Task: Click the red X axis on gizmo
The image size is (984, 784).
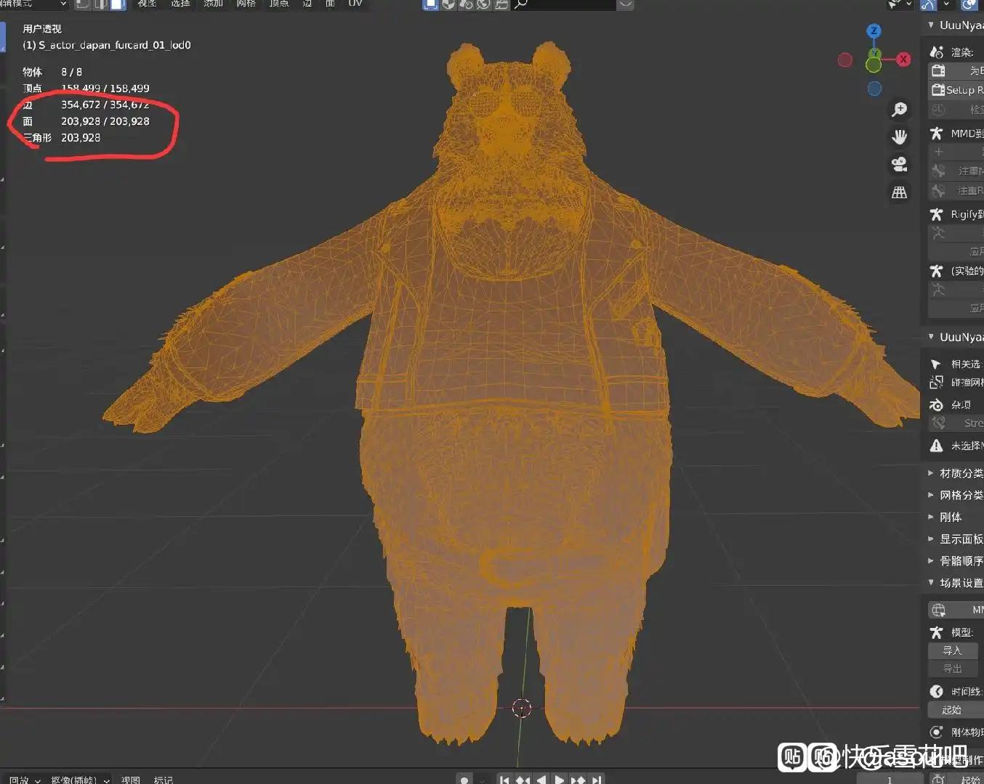Action: (x=903, y=60)
